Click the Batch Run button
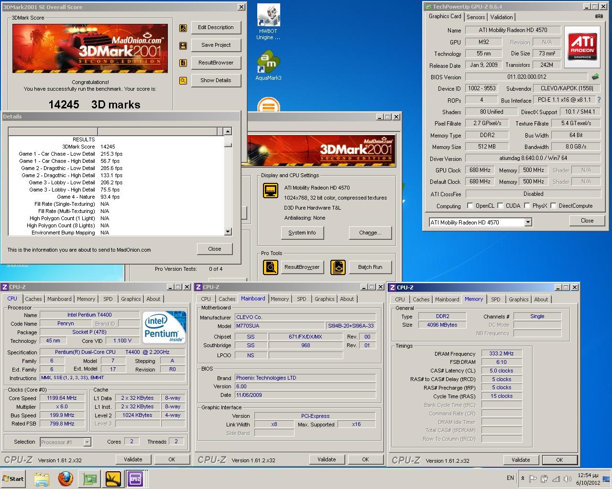The width and height of the screenshot is (612, 489). pos(371,267)
